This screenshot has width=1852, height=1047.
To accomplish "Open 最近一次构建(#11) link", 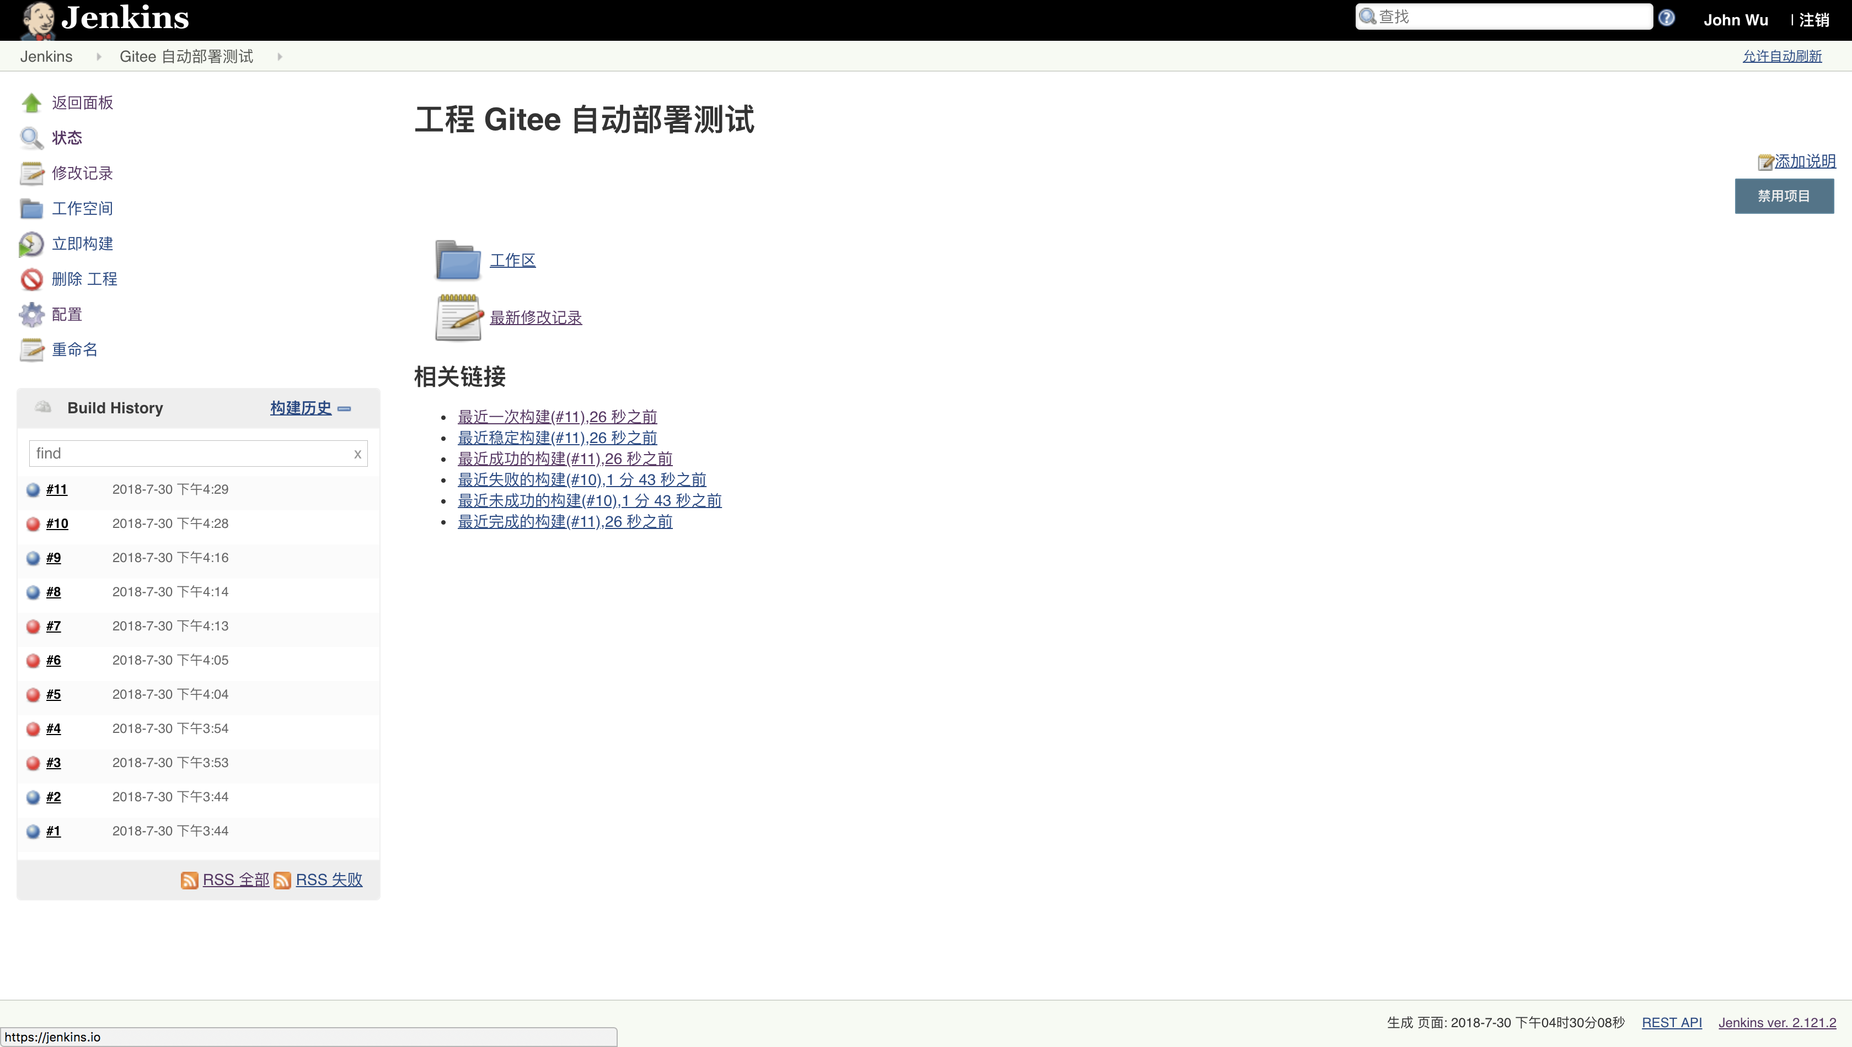I will [558, 417].
